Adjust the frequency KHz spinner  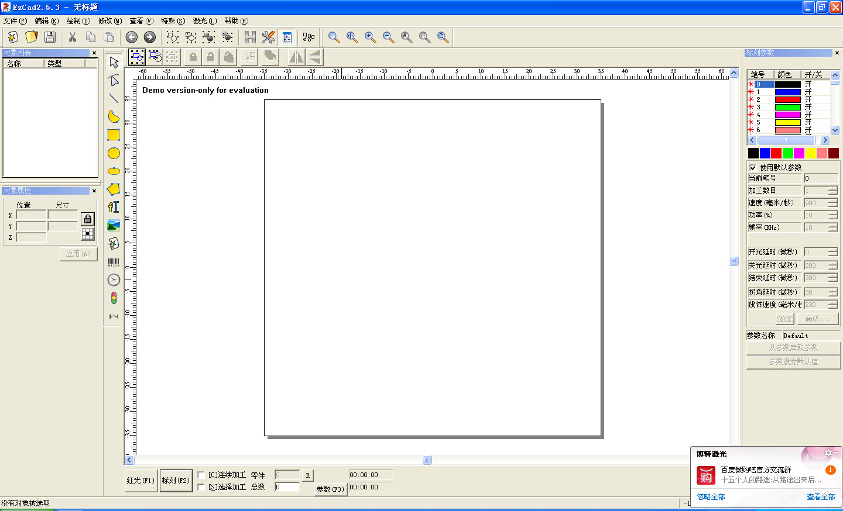[x=833, y=227]
